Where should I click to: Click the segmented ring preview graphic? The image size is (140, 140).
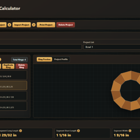126,91
